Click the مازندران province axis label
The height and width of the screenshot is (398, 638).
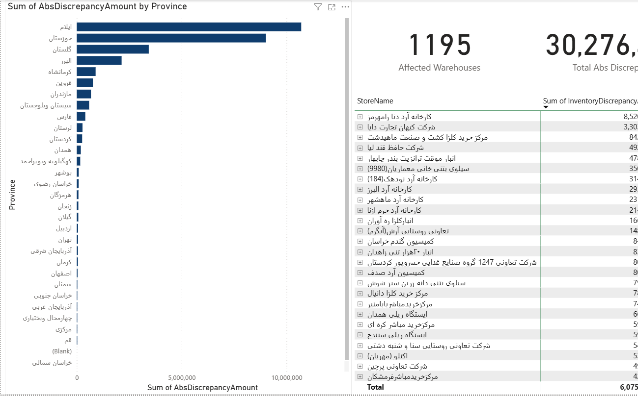pyautogui.click(x=61, y=94)
